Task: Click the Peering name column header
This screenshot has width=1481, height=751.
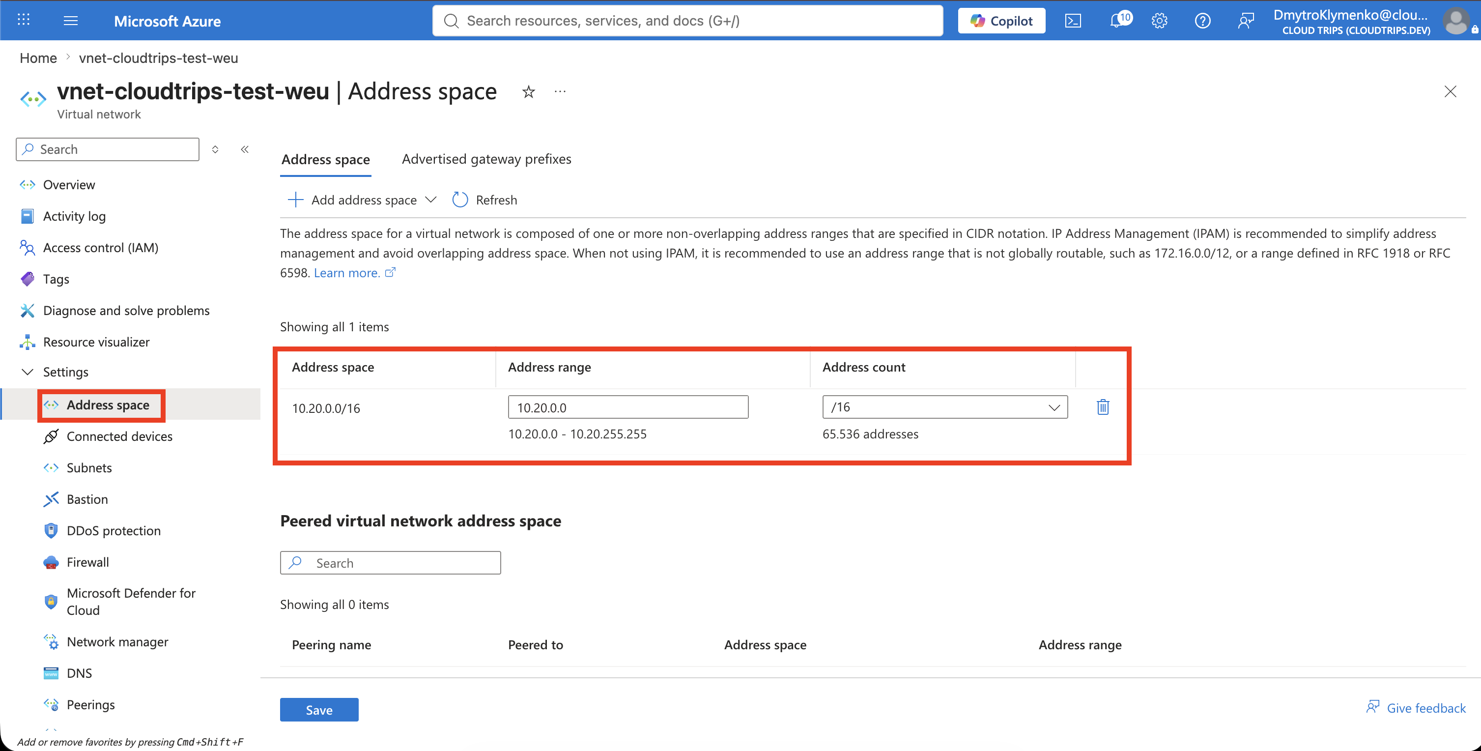Action: pos(331,645)
